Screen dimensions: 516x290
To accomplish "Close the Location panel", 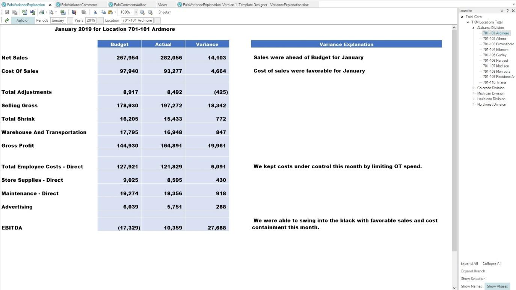I will point(513,11).
